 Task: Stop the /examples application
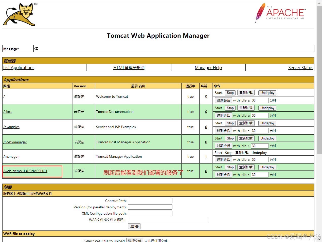pyautogui.click(x=230, y=123)
